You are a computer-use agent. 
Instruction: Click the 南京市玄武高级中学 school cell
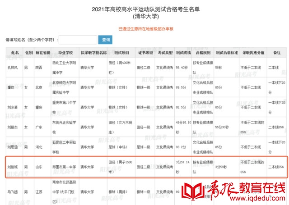[64, 192]
